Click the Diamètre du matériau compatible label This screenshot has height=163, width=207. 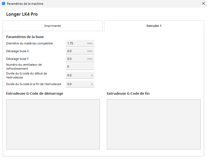[x=29, y=43]
